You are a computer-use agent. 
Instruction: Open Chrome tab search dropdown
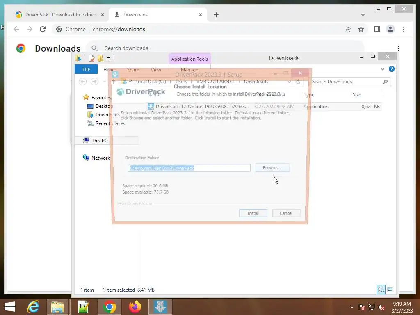click(x=363, y=15)
